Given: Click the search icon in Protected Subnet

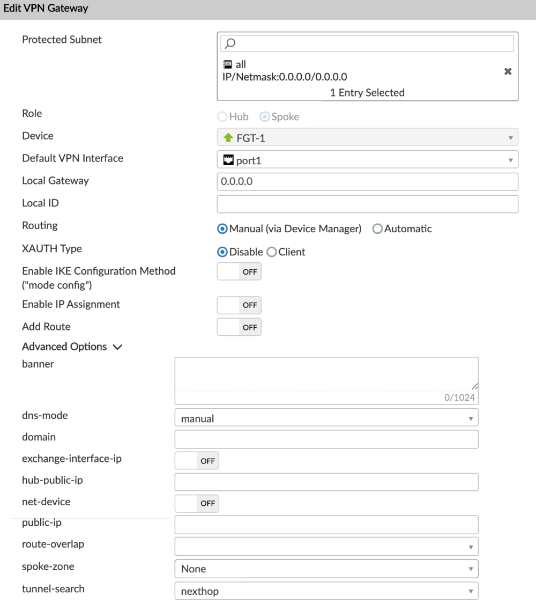Looking at the screenshot, I should tap(229, 43).
